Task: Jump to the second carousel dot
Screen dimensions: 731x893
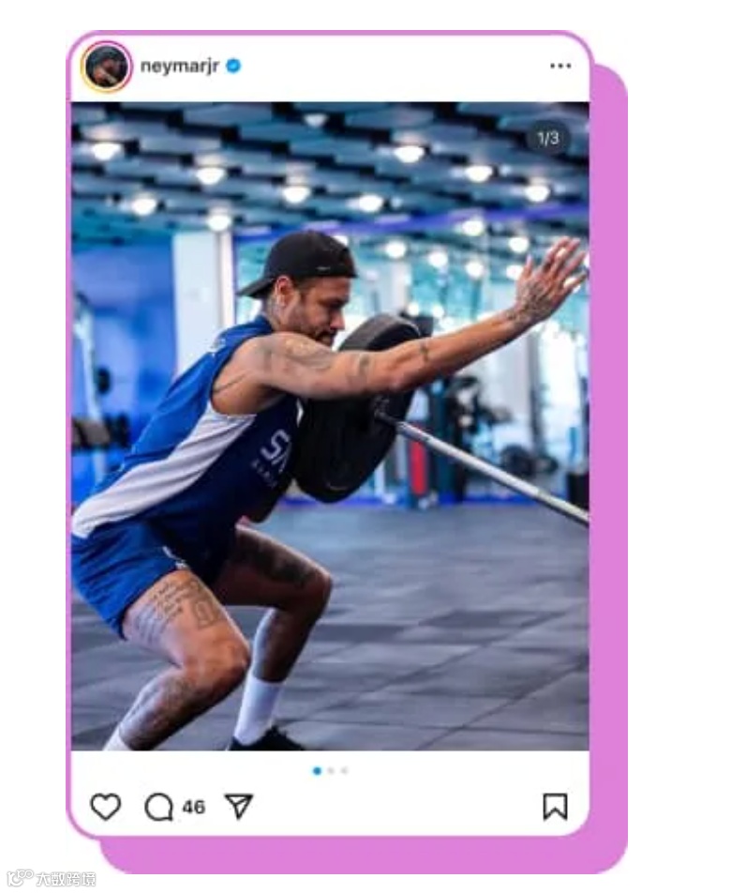Action: point(331,771)
